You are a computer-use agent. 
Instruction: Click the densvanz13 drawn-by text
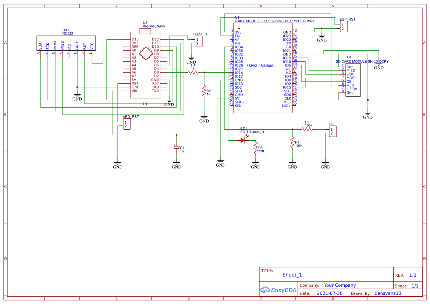388,293
